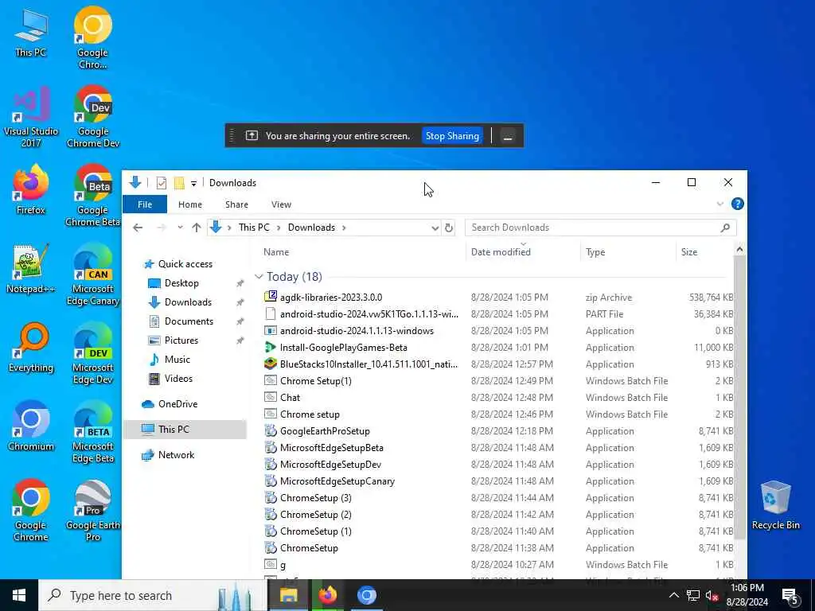This screenshot has width=815, height=611.
Task: Launch the Chromium desktop shortcut
Action: coord(31,426)
